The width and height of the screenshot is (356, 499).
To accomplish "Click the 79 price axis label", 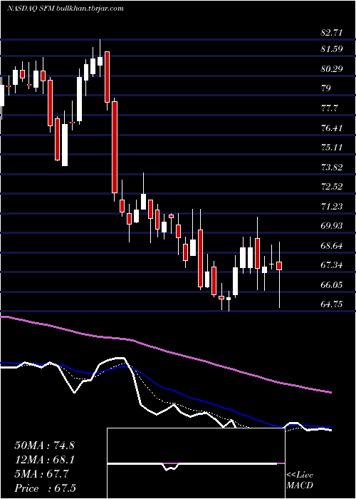I will [x=326, y=88].
